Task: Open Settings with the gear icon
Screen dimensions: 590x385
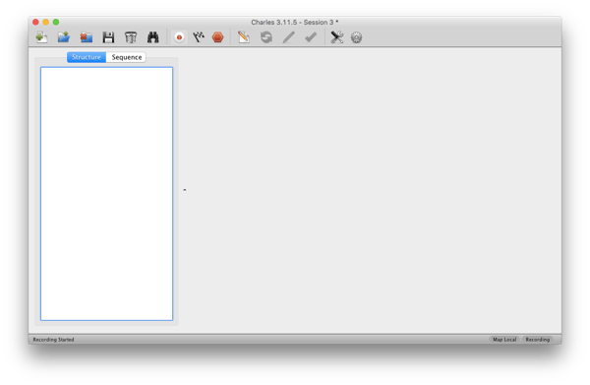Action: pos(356,37)
